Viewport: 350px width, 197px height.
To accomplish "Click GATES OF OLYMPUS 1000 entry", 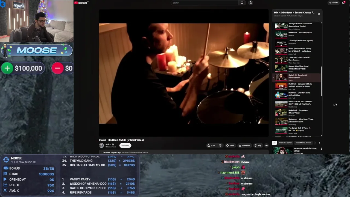I will pos(98,188).
